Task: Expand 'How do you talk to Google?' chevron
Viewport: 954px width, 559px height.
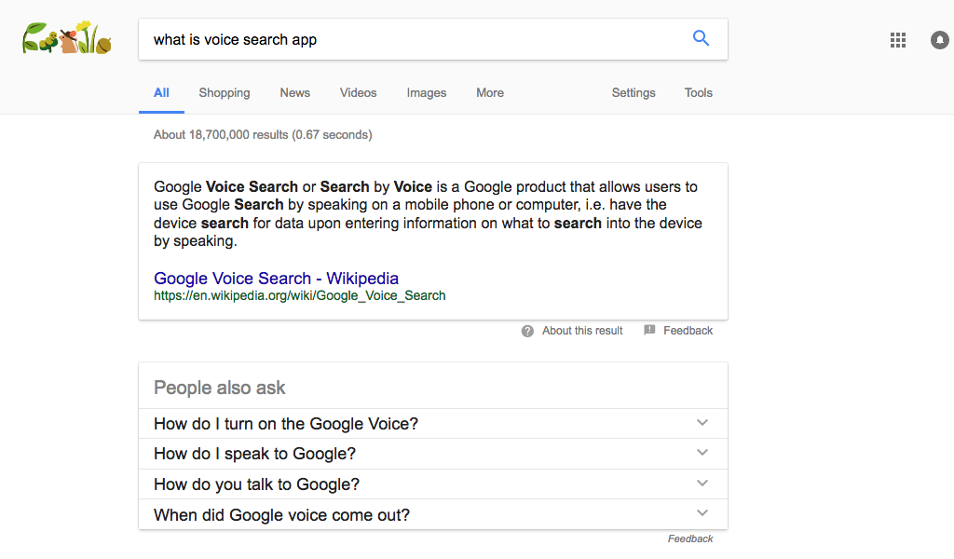Action: (702, 483)
